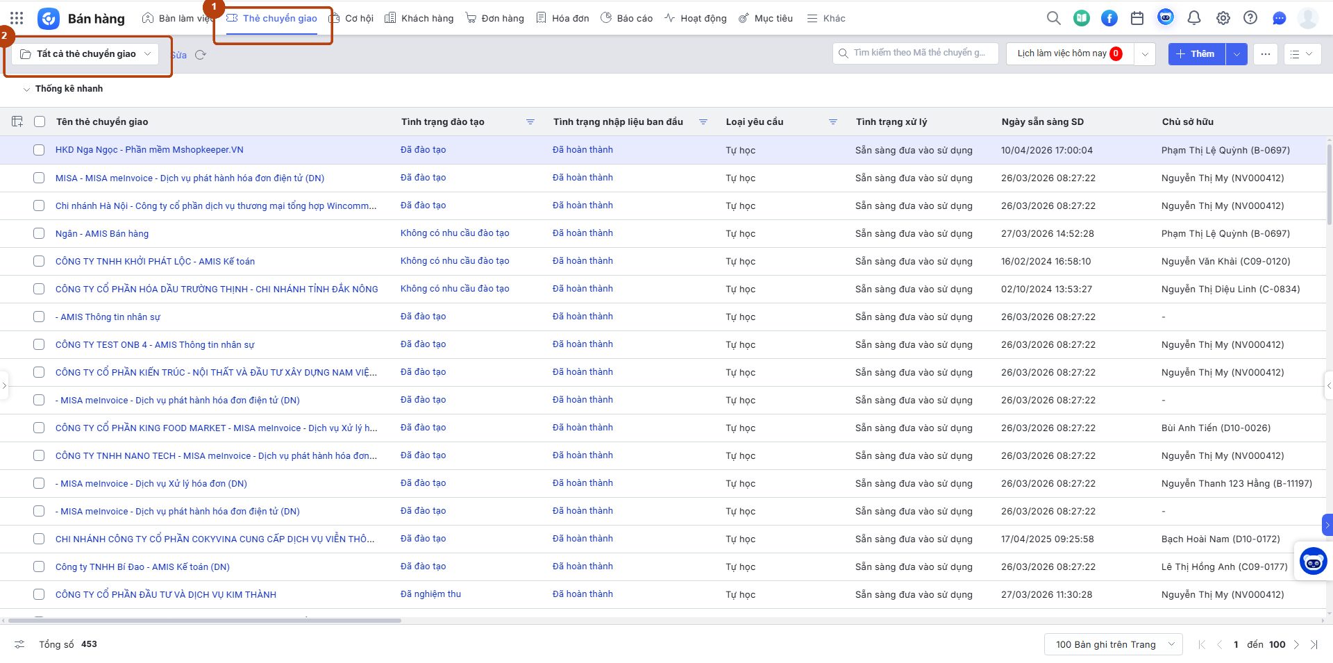Image resolution: width=1333 pixels, height=663 pixels.
Task: Open the CÔNG TY TEST ONB 4 link
Action: tap(155, 344)
